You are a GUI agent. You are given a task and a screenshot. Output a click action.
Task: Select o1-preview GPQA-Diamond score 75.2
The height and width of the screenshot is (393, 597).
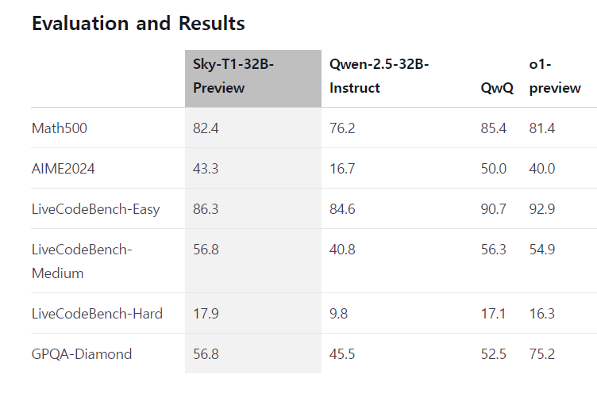(x=542, y=354)
